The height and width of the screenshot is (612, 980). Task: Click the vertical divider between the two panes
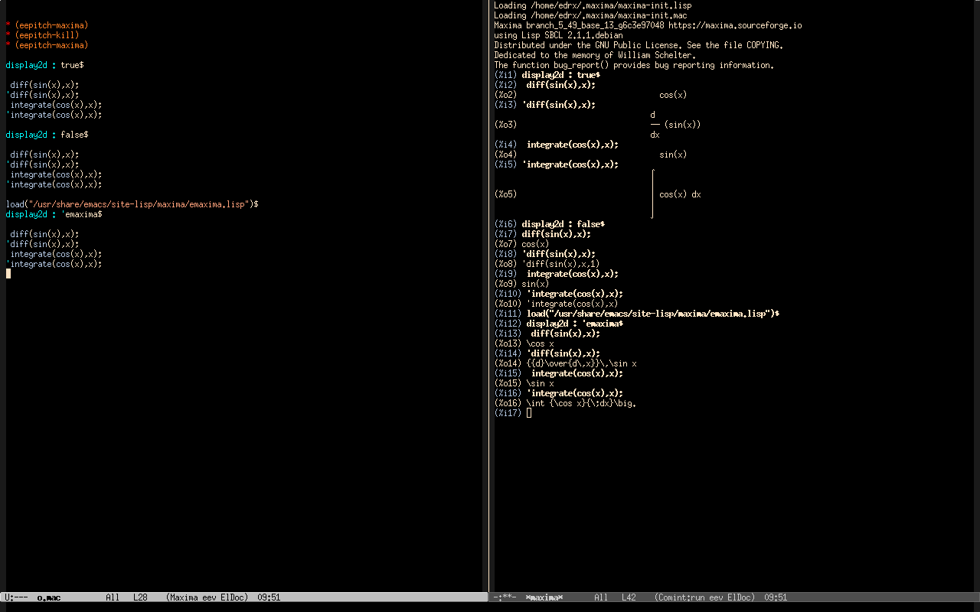pyautogui.click(x=488, y=306)
